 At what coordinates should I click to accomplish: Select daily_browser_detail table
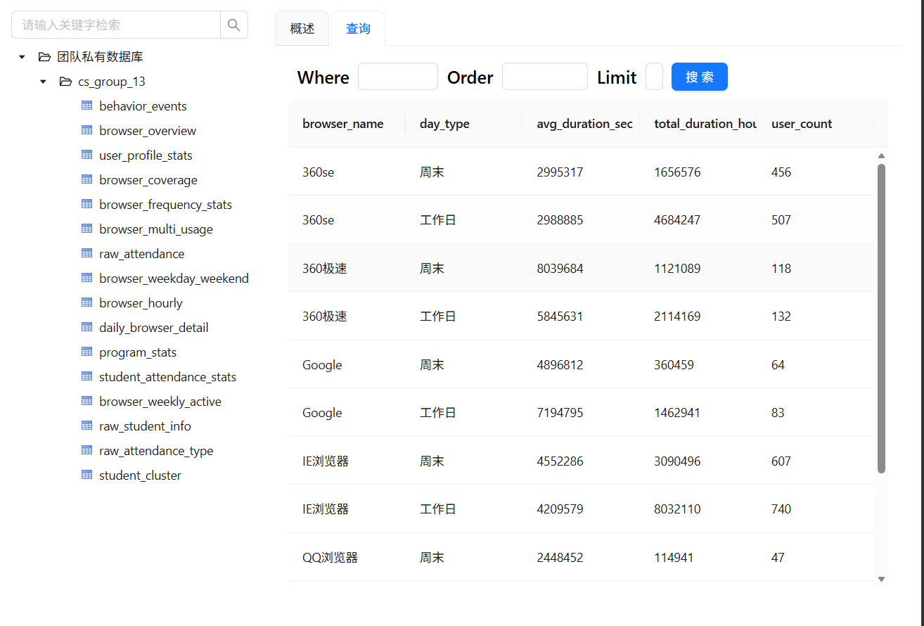(154, 328)
